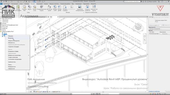
Task: Select the 'Легенды' browser tree item
Action: click(4, 23)
